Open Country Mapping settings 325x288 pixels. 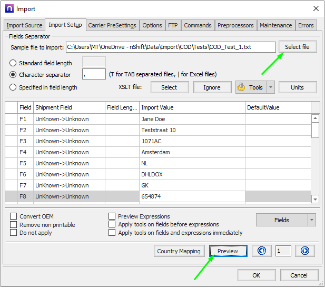[179, 251]
